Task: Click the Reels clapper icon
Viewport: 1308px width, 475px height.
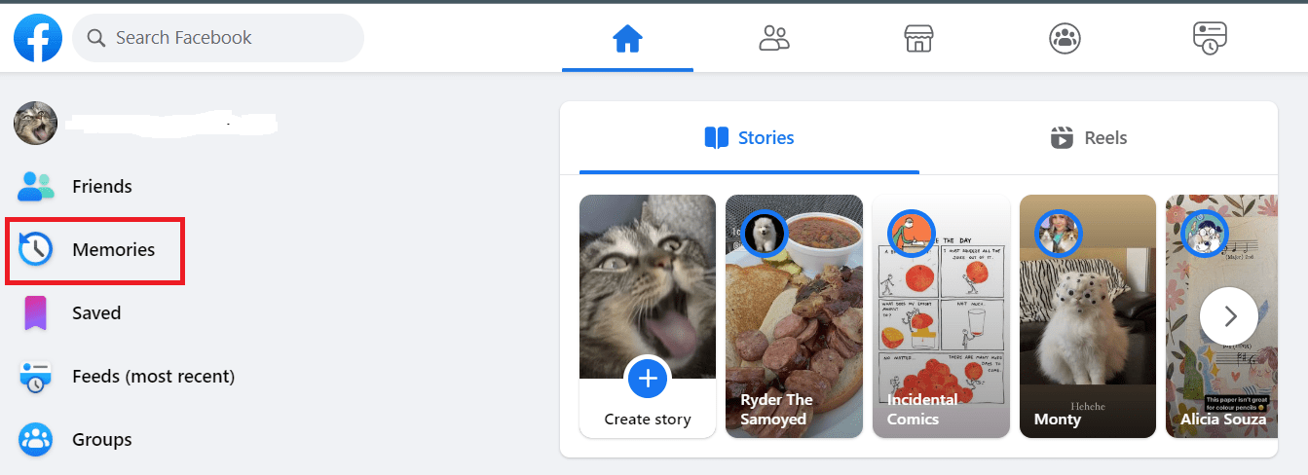Action: [x=1062, y=137]
